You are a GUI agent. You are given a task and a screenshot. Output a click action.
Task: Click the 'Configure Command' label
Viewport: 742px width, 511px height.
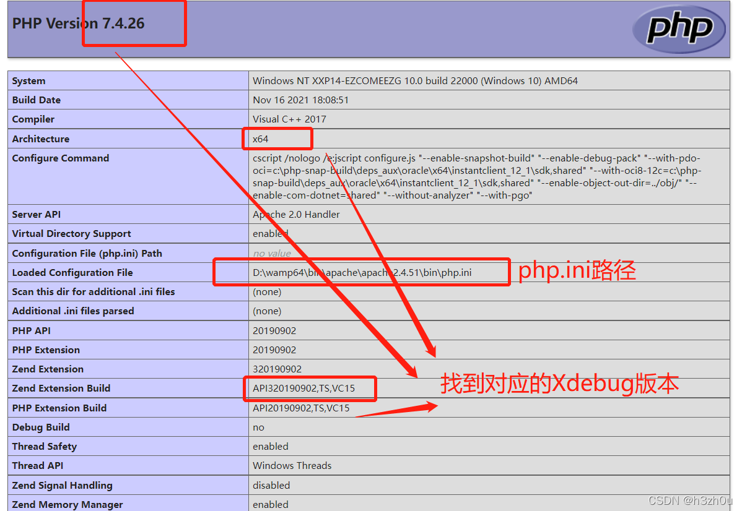[61, 158]
